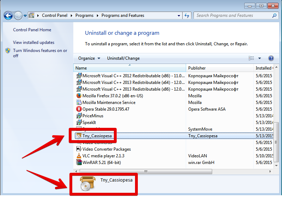
Task: Open Control Panel Home link
Action: 32,30
